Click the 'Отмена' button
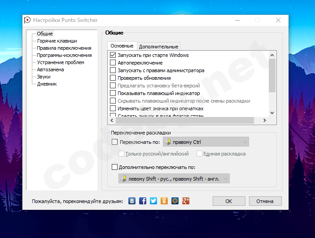The image size is (315, 238). pyautogui.click(x=265, y=201)
